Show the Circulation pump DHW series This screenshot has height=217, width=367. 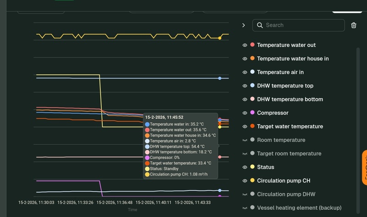coord(245,194)
